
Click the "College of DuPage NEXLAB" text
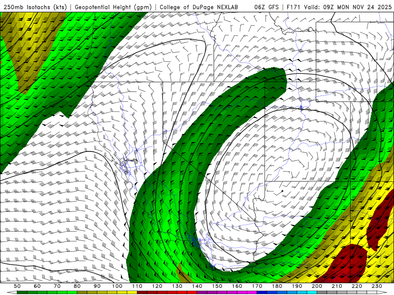(199, 7)
